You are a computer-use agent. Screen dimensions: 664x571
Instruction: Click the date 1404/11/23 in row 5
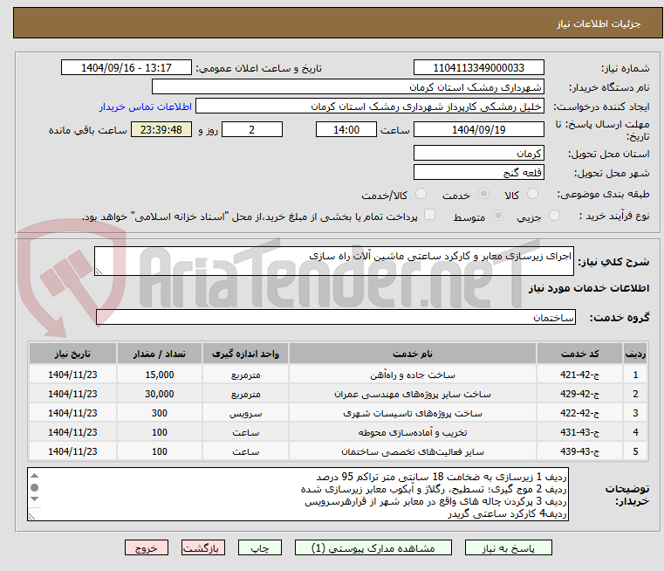coord(72,451)
